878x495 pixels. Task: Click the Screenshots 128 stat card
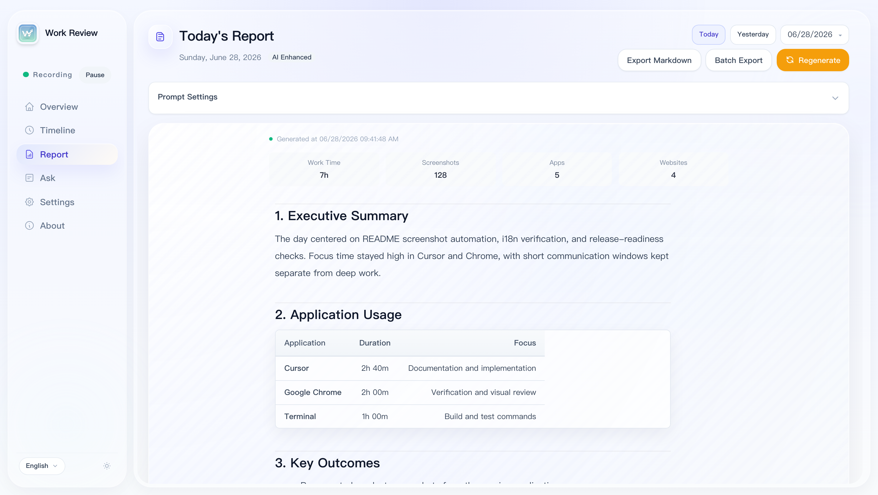440,169
